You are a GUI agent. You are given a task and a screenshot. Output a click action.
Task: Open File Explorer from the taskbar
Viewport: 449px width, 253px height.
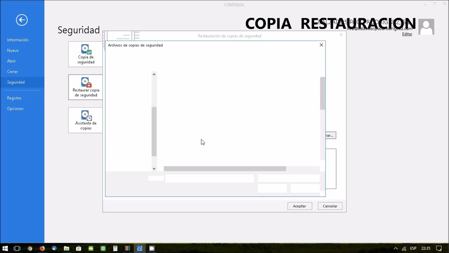66,248
